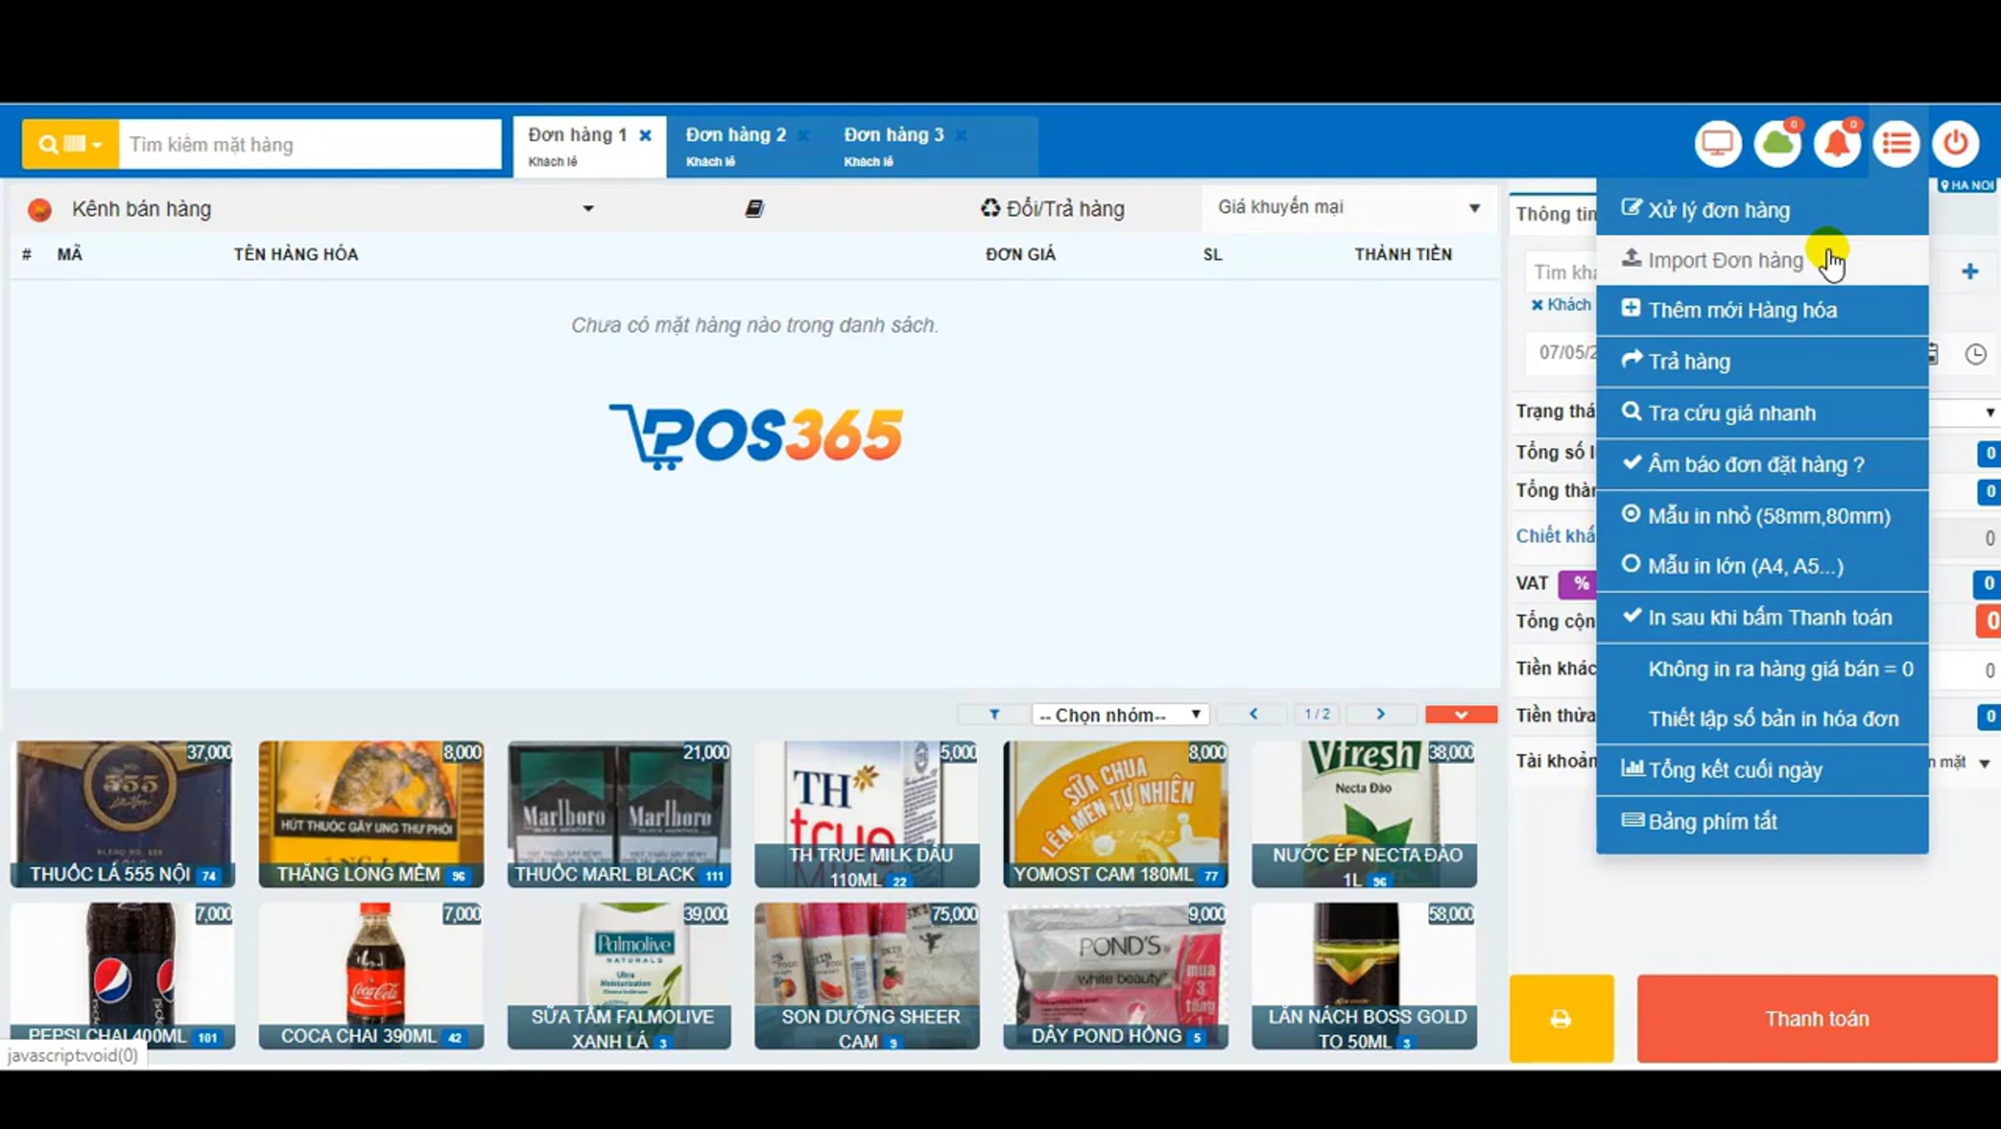Click the clock icon beside date field

point(1975,354)
